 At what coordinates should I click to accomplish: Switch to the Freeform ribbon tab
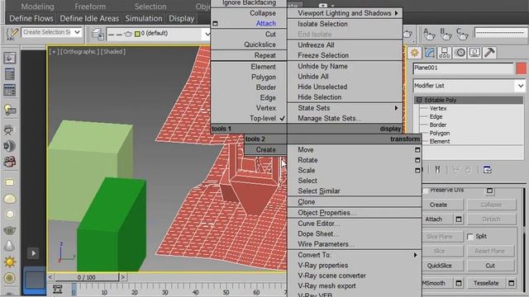point(90,7)
